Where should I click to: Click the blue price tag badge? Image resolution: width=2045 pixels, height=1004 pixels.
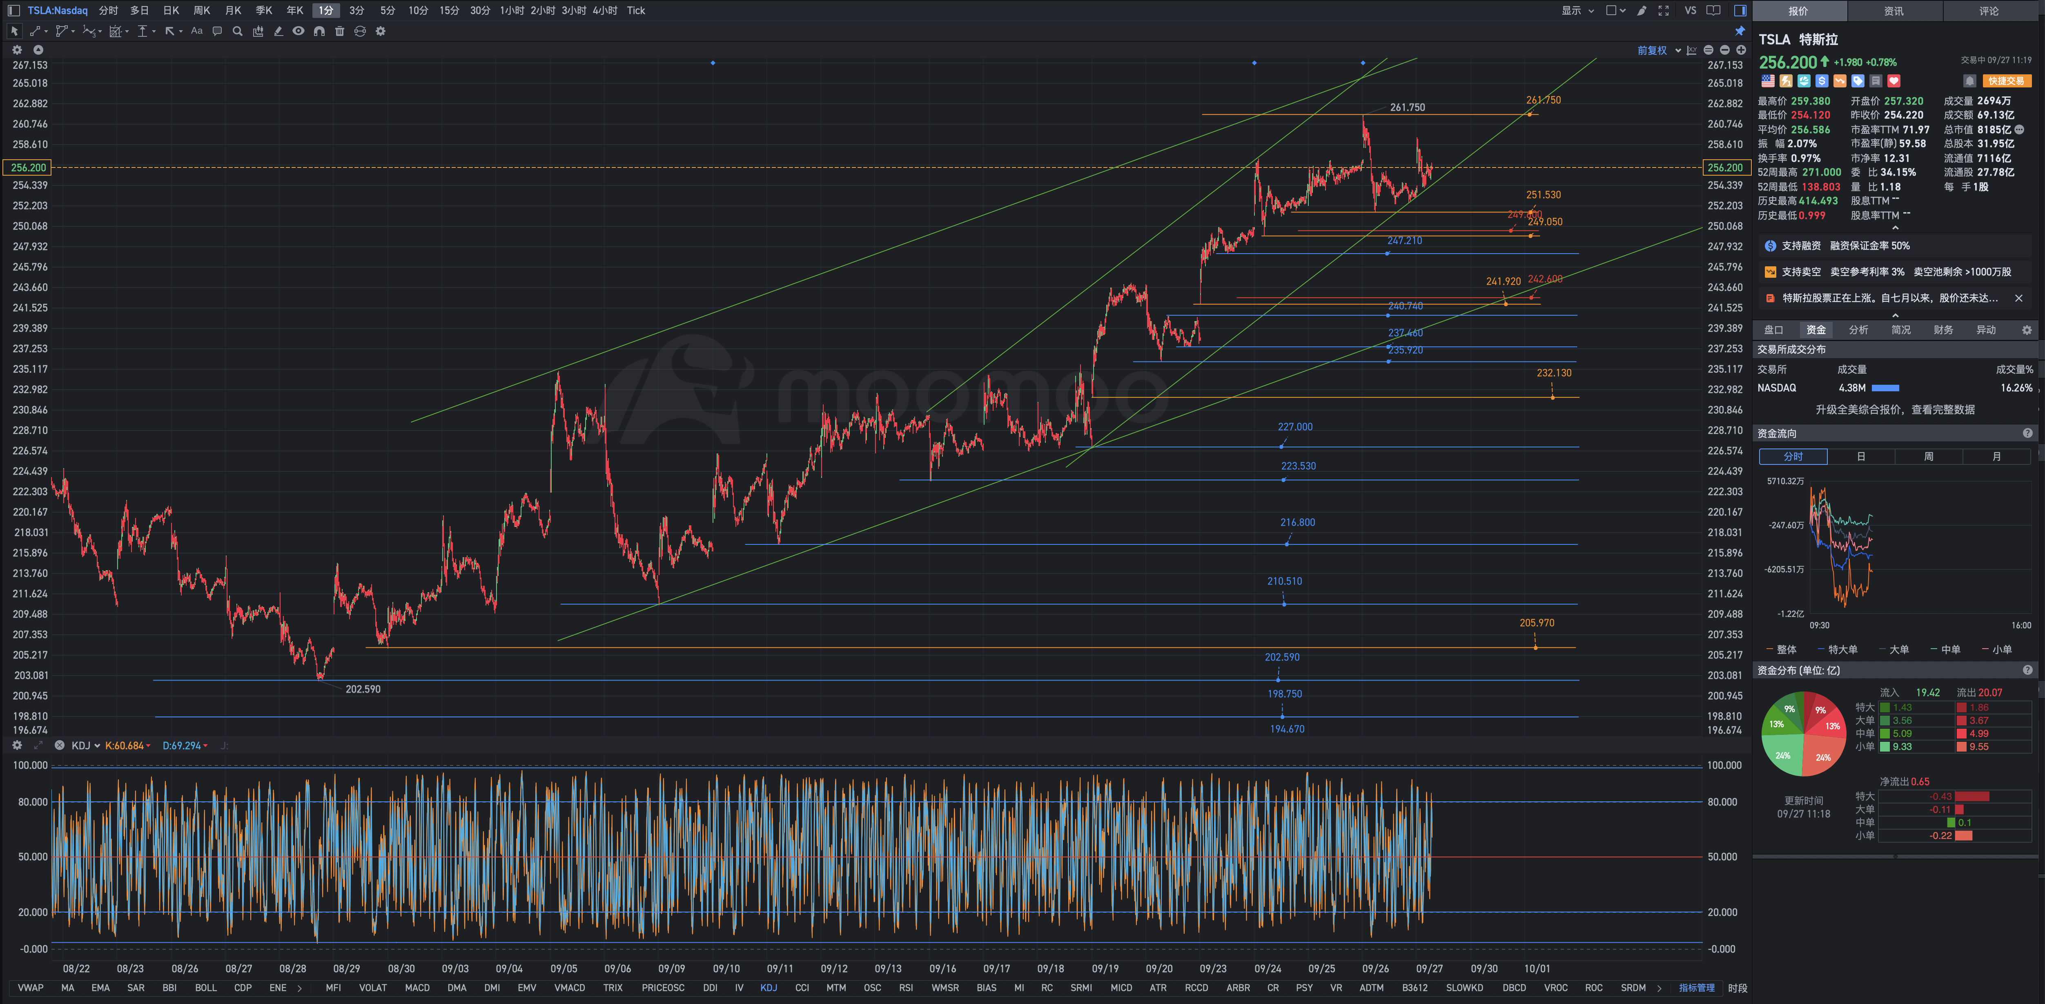pos(1858,81)
